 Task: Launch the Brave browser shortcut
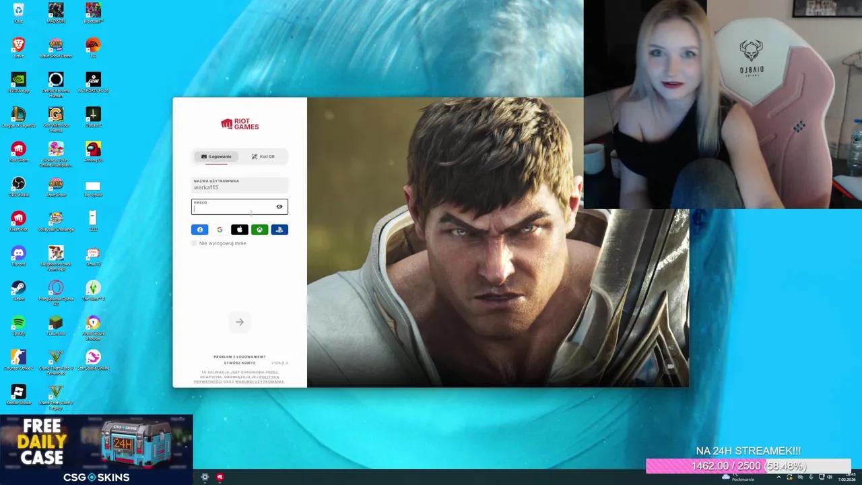coord(18,48)
